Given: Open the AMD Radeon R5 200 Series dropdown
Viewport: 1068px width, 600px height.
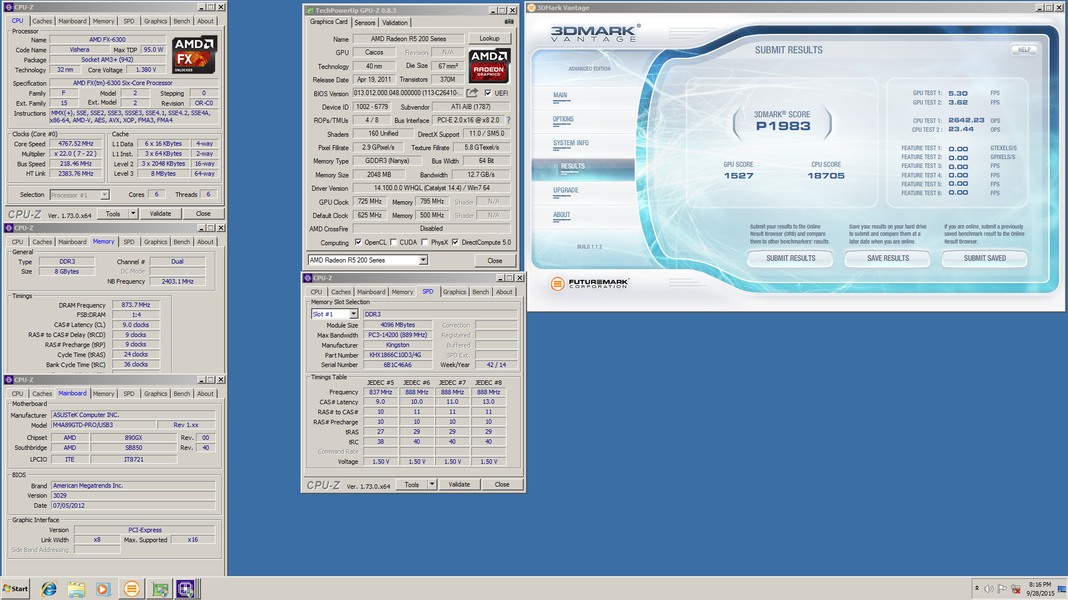Looking at the screenshot, I should [x=423, y=260].
